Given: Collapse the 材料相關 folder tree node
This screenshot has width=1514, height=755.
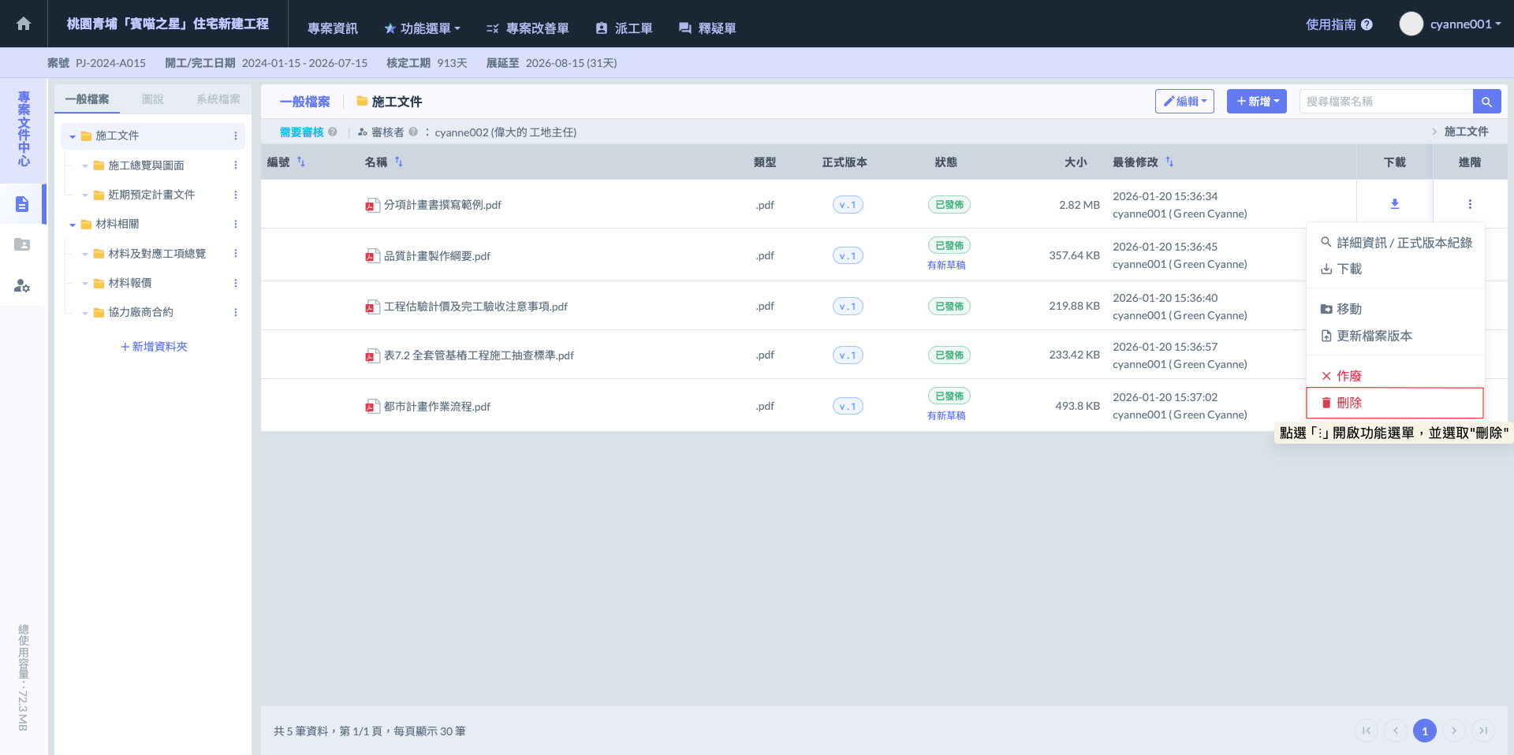Looking at the screenshot, I should [x=73, y=225].
